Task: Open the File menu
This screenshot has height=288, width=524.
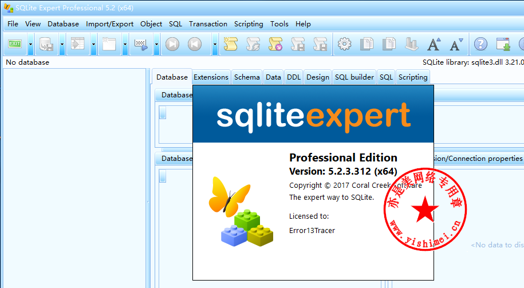Action: click(x=13, y=24)
